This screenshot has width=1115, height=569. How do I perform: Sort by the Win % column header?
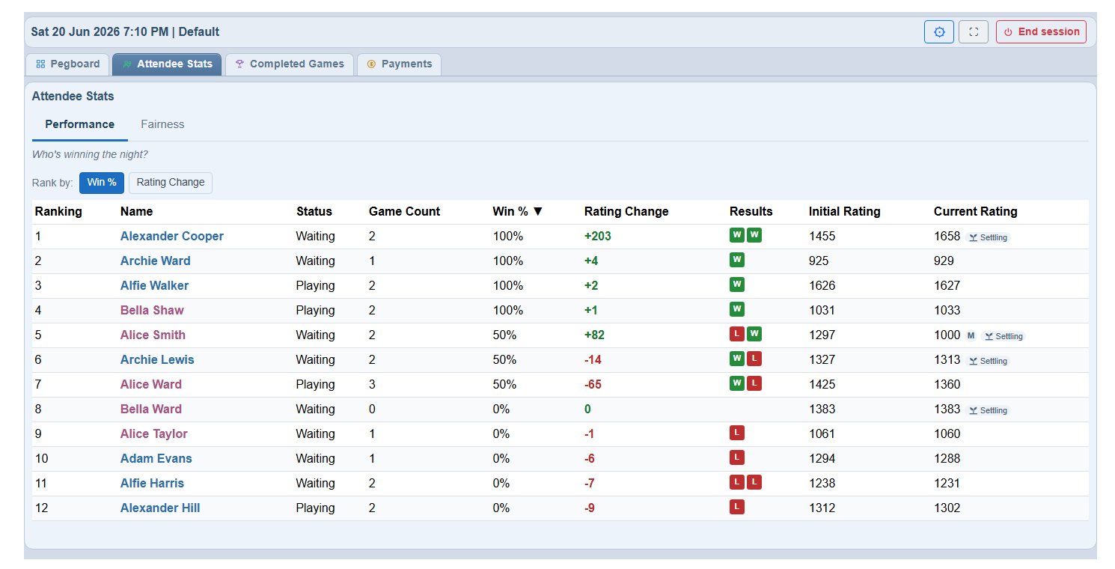click(x=517, y=212)
